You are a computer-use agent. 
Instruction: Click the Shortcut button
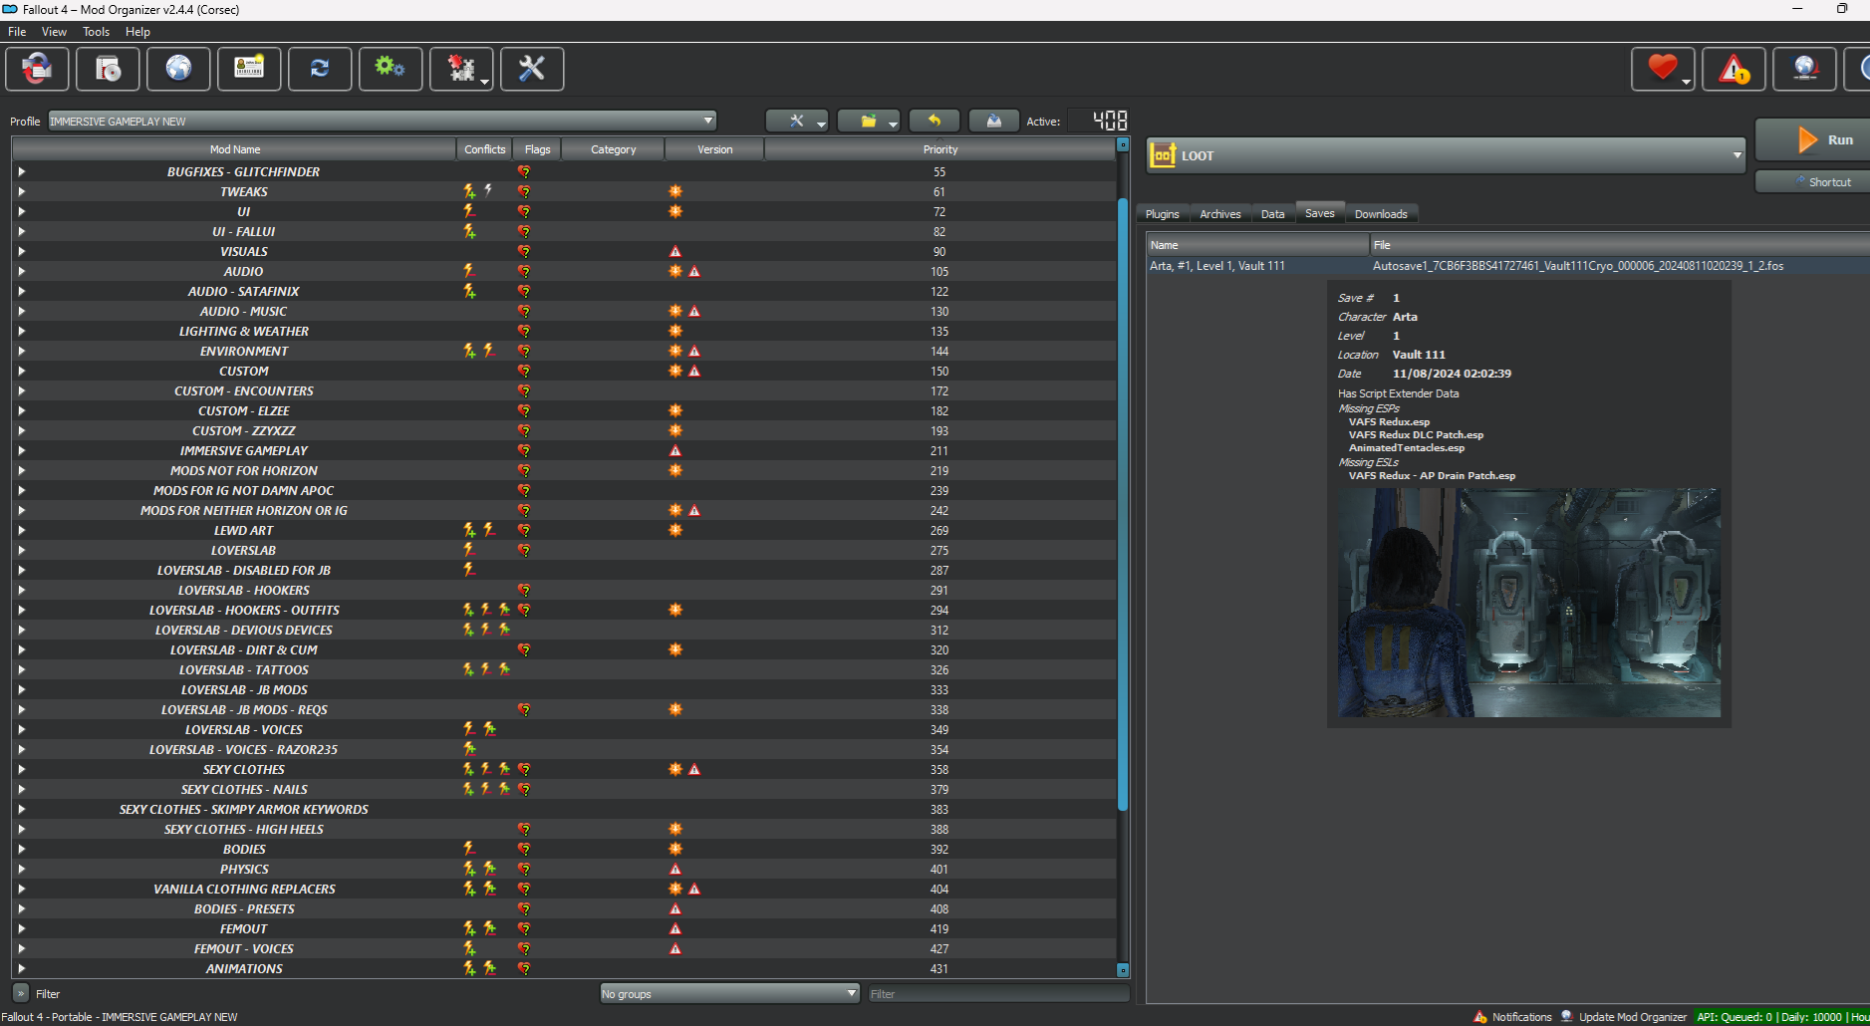point(1812,182)
